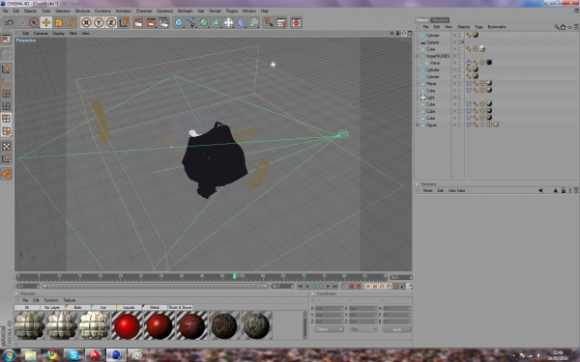
Task: Open the Selection menu
Action: pyautogui.click(x=63, y=11)
